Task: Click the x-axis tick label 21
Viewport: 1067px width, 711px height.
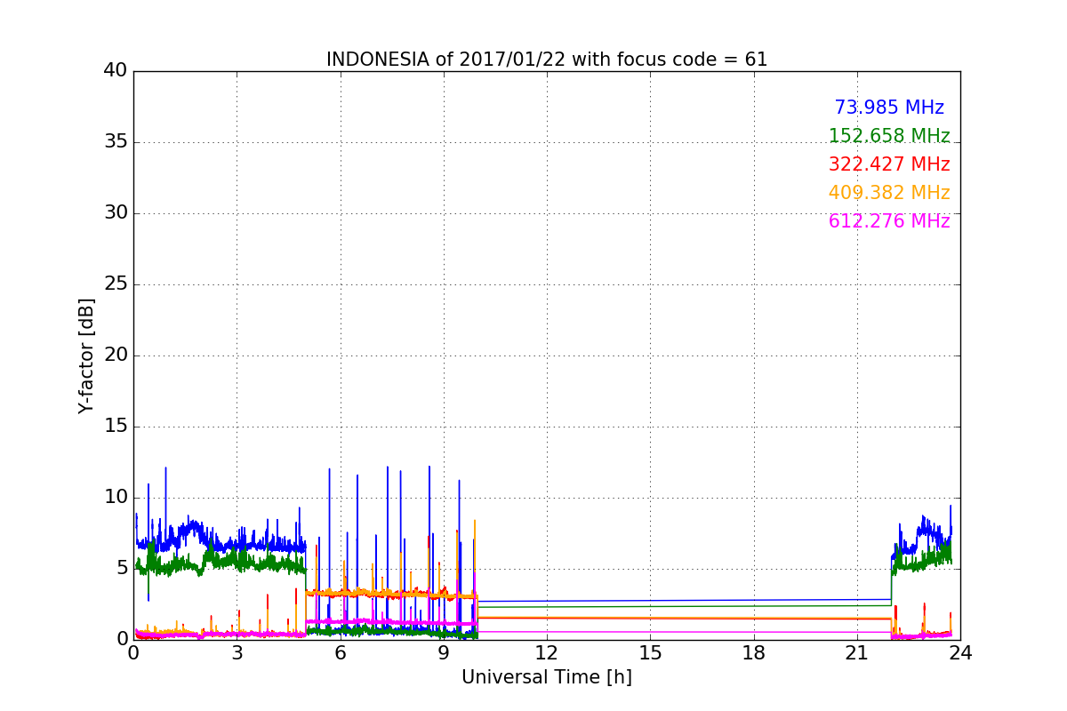Action: 857,653
